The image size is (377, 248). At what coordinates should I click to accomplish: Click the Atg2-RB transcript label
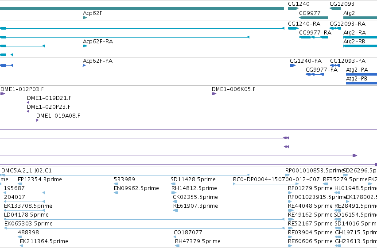pos(354,41)
